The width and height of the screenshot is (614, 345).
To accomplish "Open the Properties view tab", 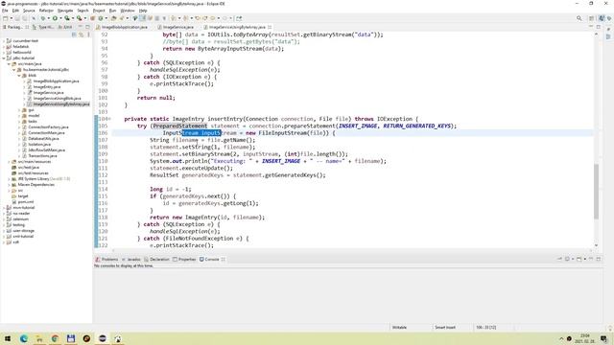I will (x=184, y=260).
